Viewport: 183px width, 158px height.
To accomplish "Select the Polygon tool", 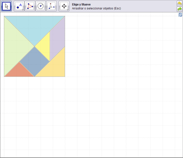I will (30, 6).
